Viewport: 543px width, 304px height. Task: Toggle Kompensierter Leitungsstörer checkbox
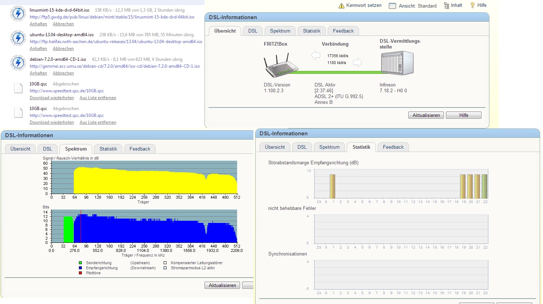(x=165, y=263)
